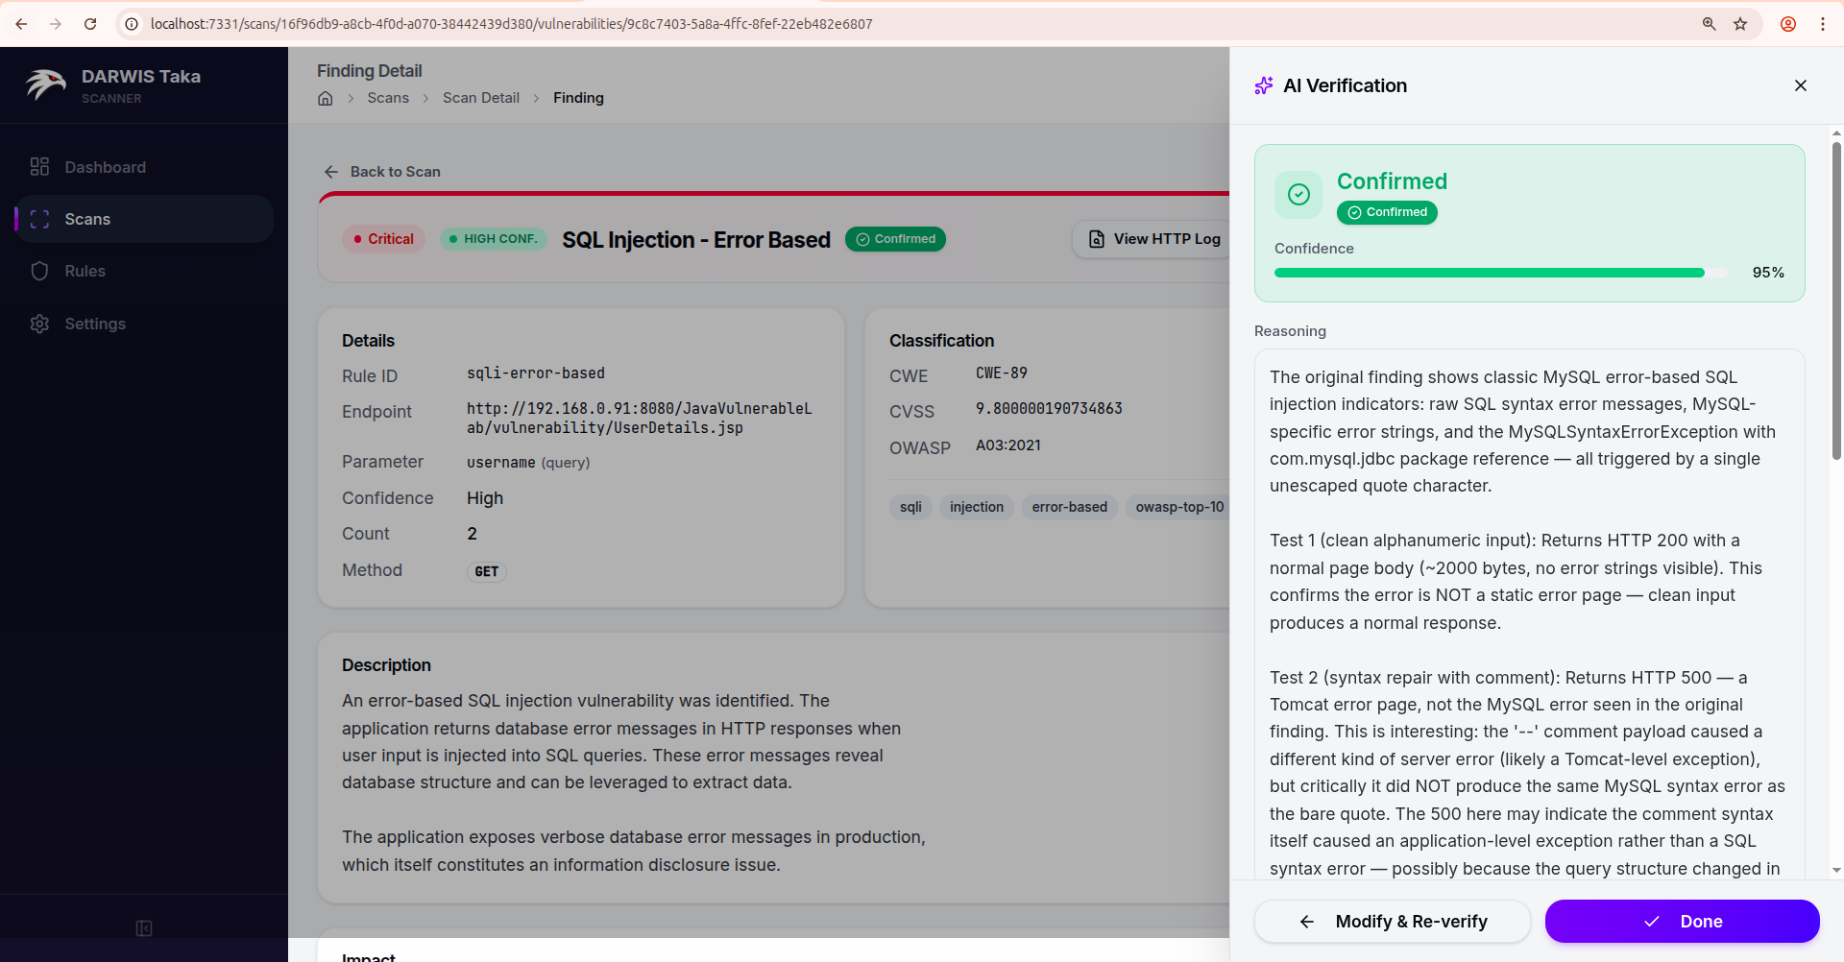Viewport: 1844px width, 962px height.
Task: Click the checkmark icon in the Confirmed banner
Action: (1298, 195)
